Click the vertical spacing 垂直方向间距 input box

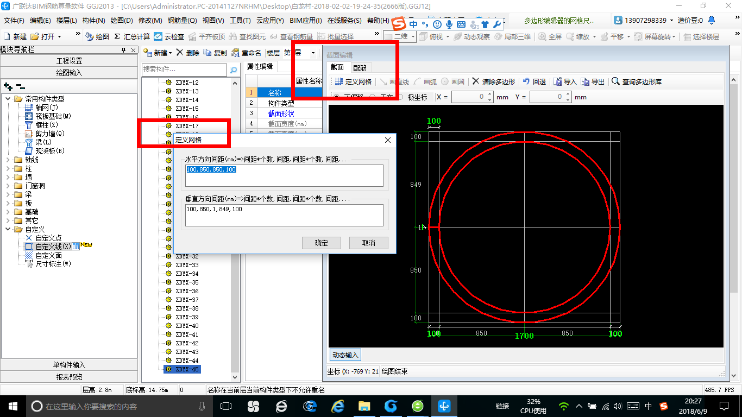pyautogui.click(x=284, y=215)
